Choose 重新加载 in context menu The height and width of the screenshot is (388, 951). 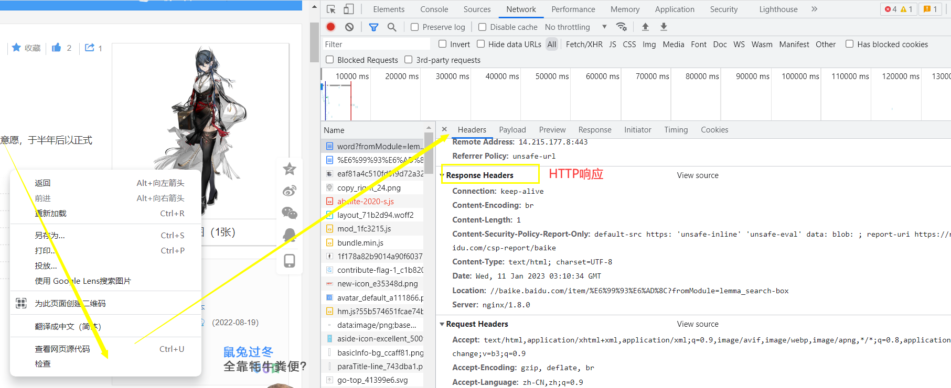(105, 213)
